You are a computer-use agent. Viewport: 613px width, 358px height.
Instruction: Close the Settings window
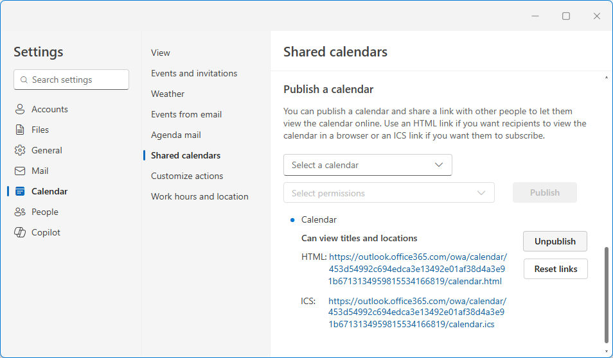click(596, 16)
